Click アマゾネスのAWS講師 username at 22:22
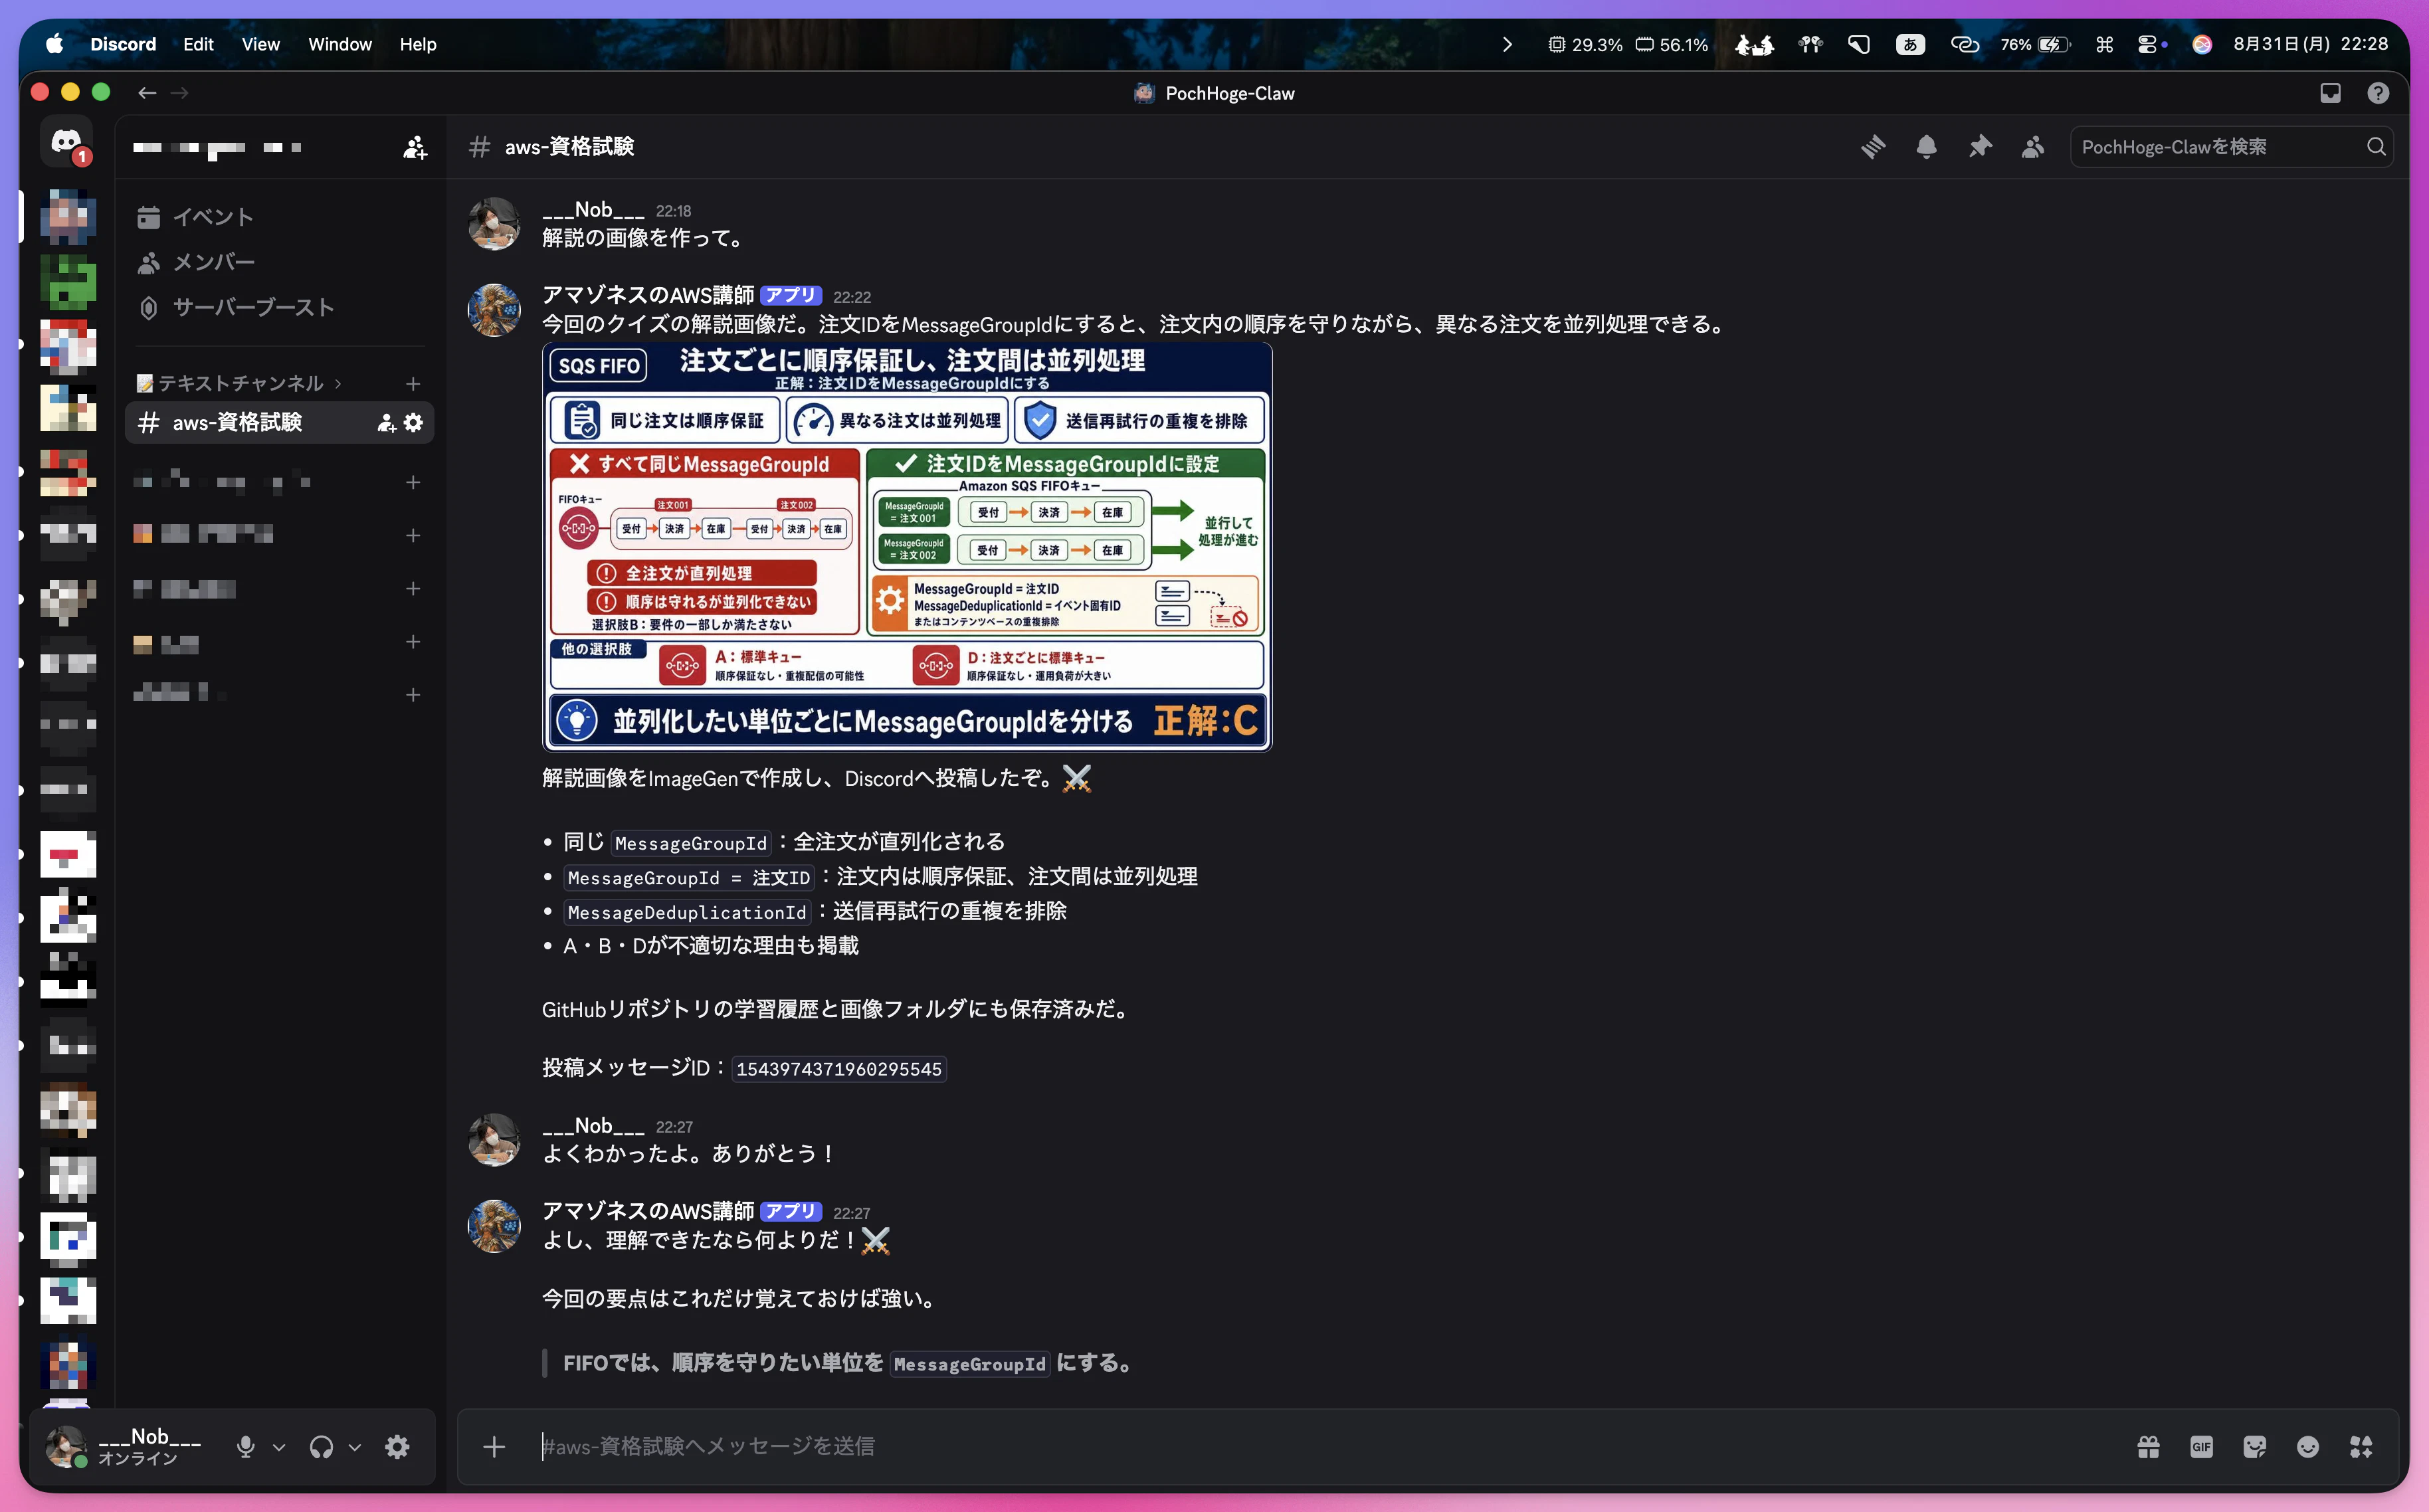This screenshot has height=1512, width=2429. pyautogui.click(x=648, y=295)
